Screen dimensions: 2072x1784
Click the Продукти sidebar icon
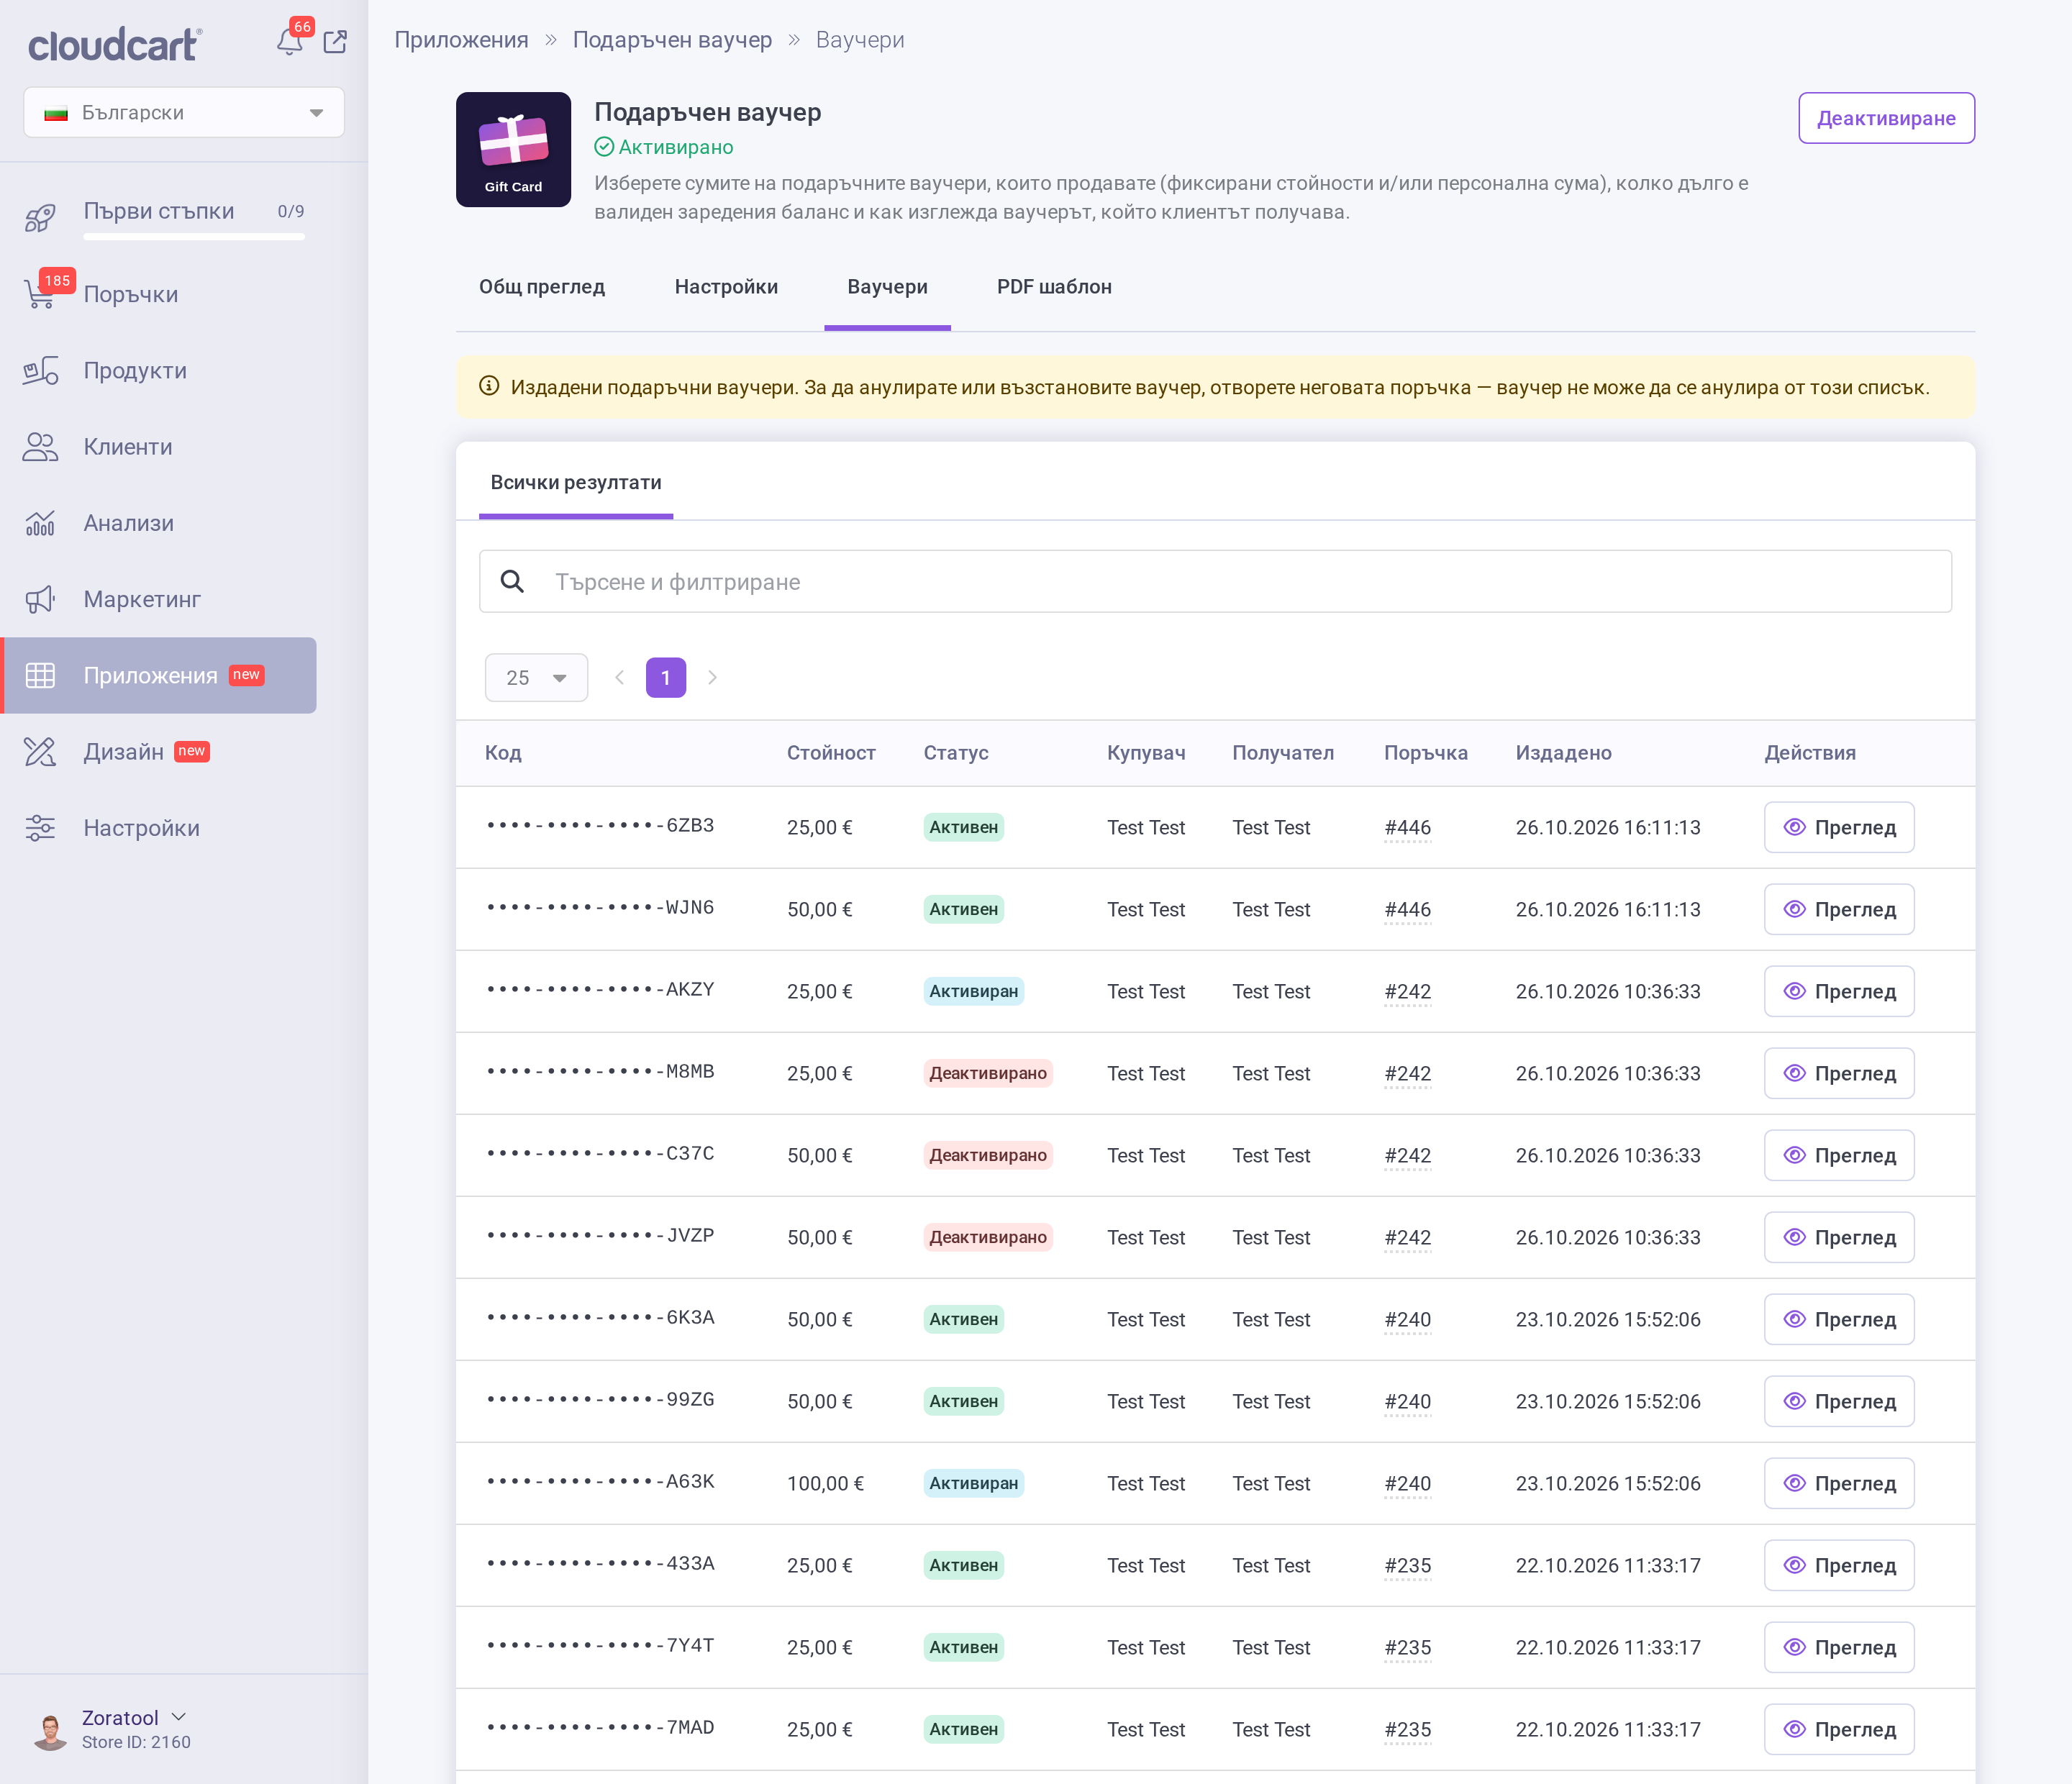[x=40, y=371]
